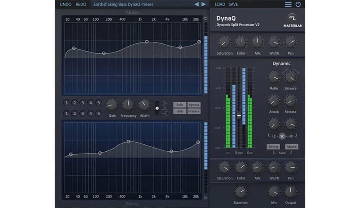Click the Balance knob
360x208 pixels.
coord(290,77)
